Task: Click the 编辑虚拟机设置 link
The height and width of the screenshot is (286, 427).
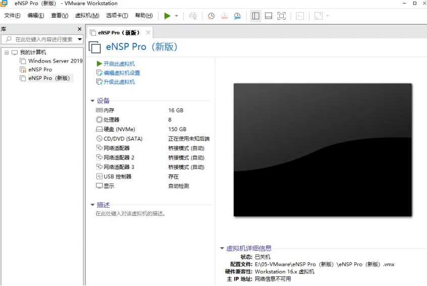Action: [122, 73]
